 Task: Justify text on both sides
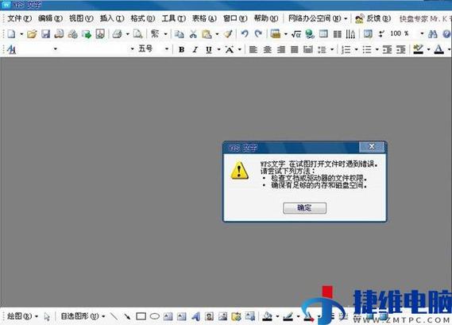[295, 49]
